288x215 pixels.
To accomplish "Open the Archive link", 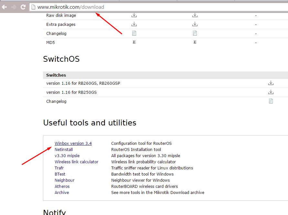I will coord(62,193).
